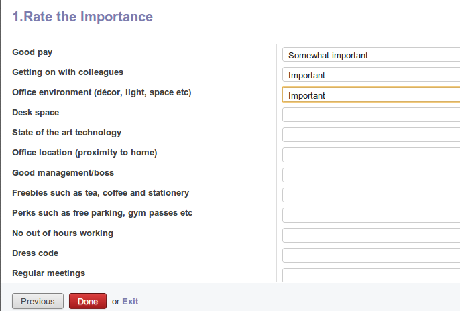Image resolution: width=460 pixels, height=311 pixels.
Task: Click the Desk space question label
Action: 36,113
